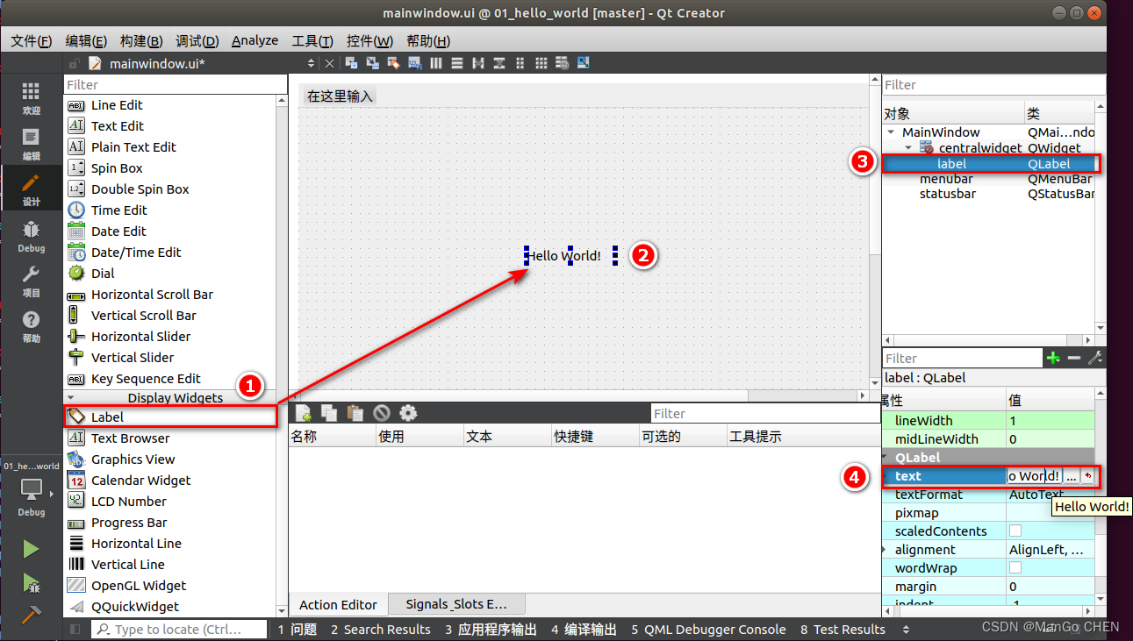Collapse centralwidget in object tree
This screenshot has height=641, width=1133.
909,148
